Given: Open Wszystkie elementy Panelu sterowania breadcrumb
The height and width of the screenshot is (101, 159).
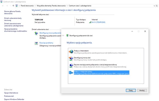Looking at the screenshot, I should click(x=51, y=6).
